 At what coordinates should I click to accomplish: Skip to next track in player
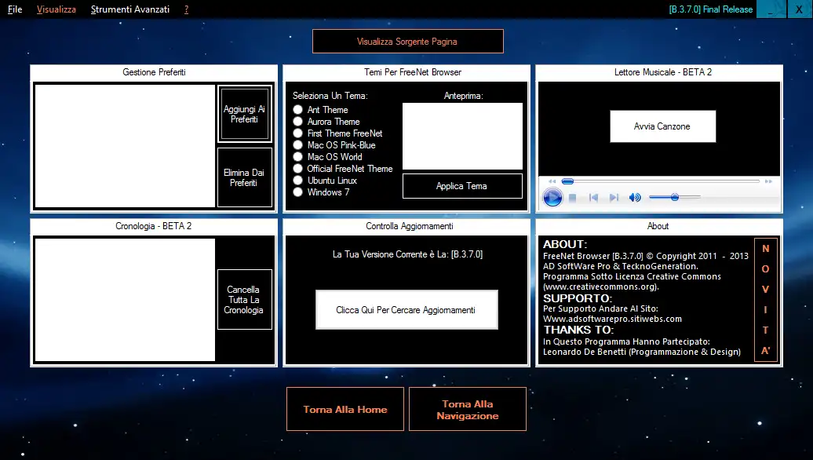[x=614, y=198]
